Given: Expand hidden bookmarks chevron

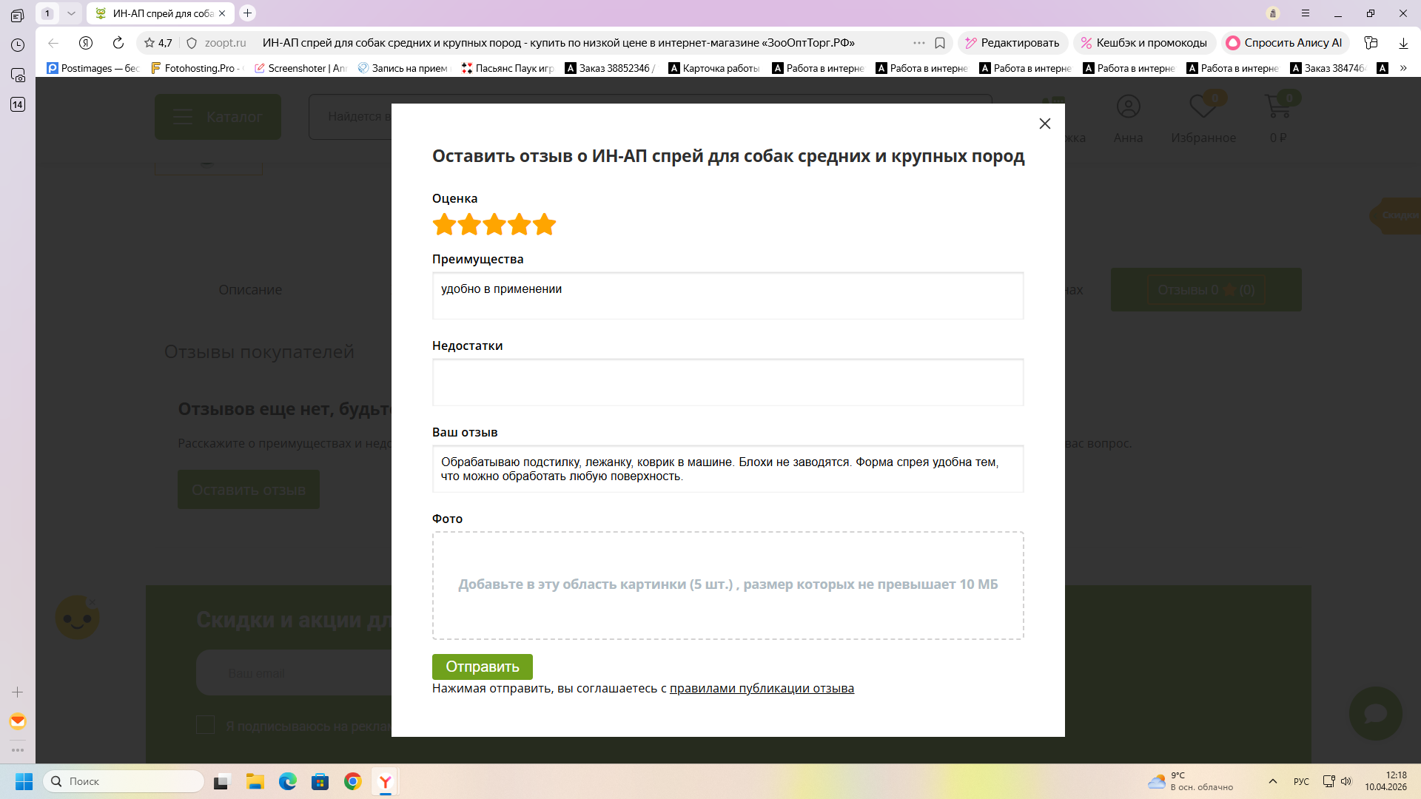Looking at the screenshot, I should [x=1403, y=68].
